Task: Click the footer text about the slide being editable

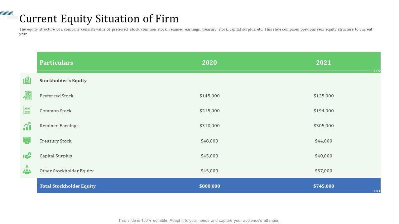Action: point(199,220)
